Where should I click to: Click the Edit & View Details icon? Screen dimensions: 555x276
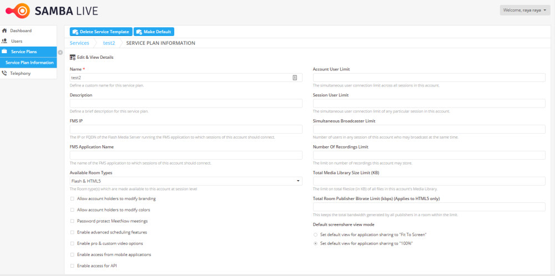(x=73, y=57)
